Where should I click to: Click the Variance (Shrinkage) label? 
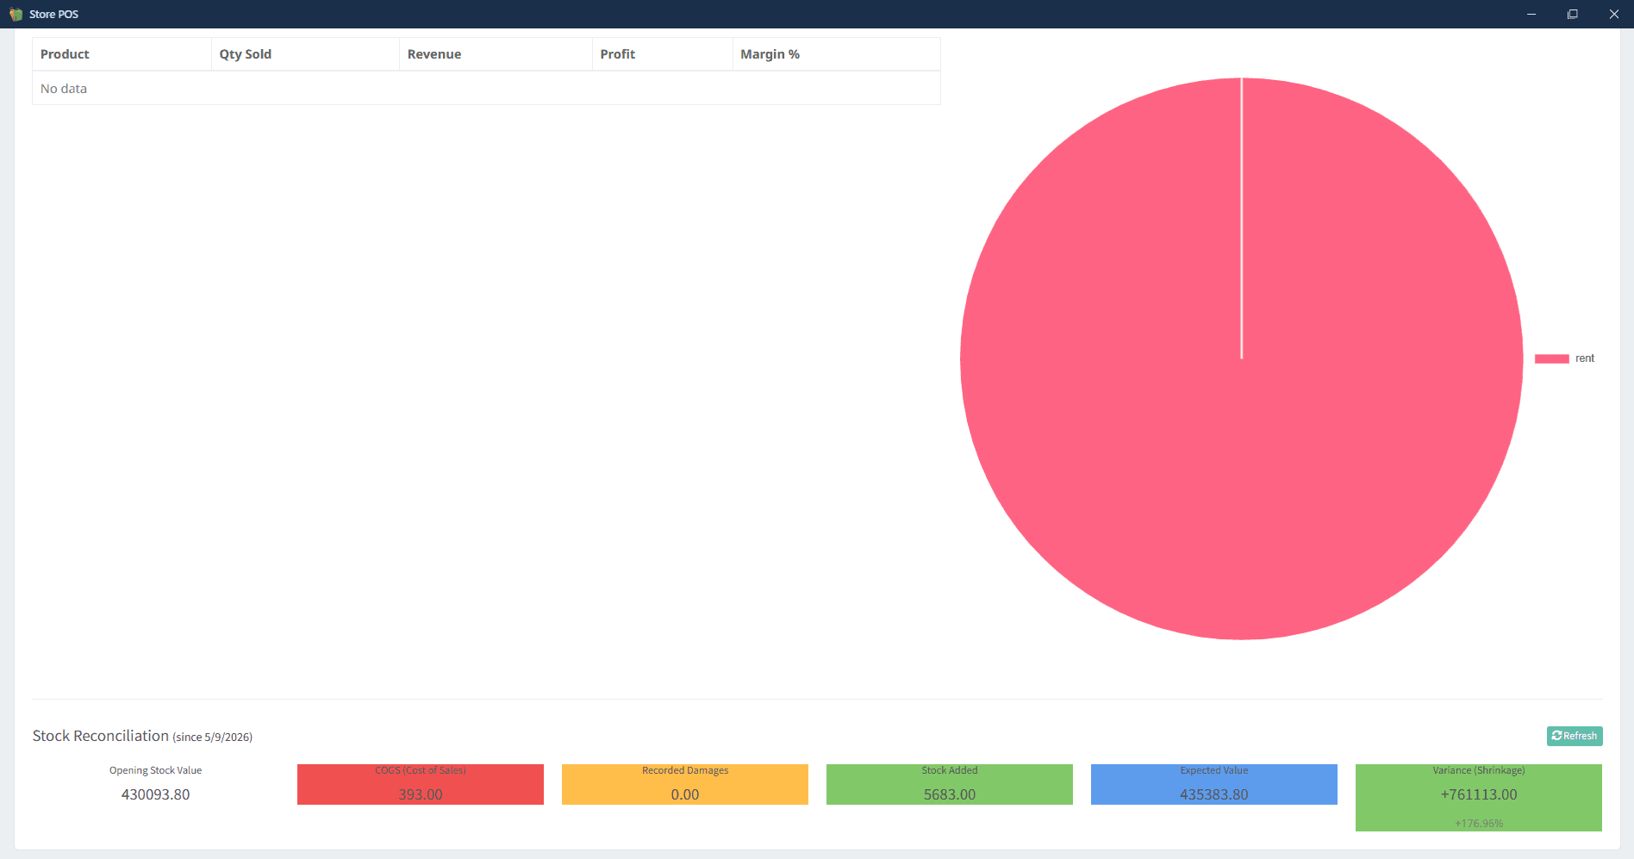pyautogui.click(x=1479, y=770)
